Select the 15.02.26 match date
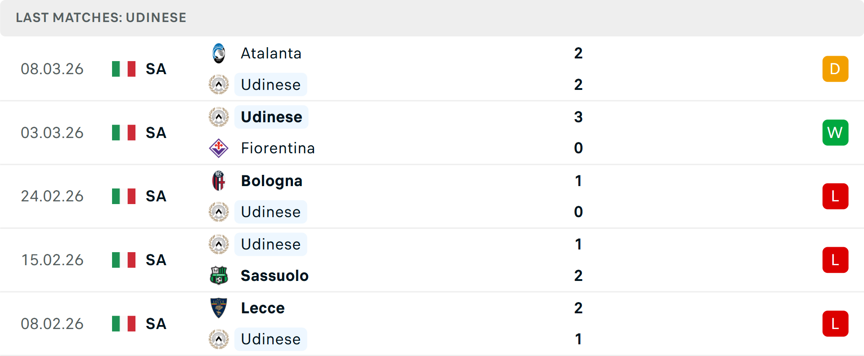The height and width of the screenshot is (356, 864). point(52,260)
